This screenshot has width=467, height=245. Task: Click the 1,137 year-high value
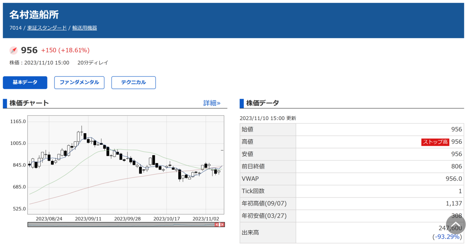pyautogui.click(x=455, y=203)
